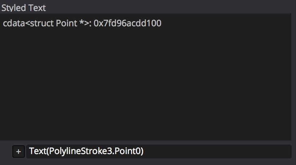The height and width of the screenshot is (165, 296).
Task: Click the empty area of the Styled Text editor
Action: pyautogui.click(x=145, y=83)
